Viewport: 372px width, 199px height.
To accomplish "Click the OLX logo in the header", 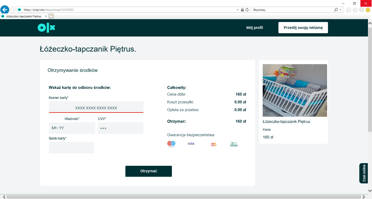I will (x=46, y=28).
